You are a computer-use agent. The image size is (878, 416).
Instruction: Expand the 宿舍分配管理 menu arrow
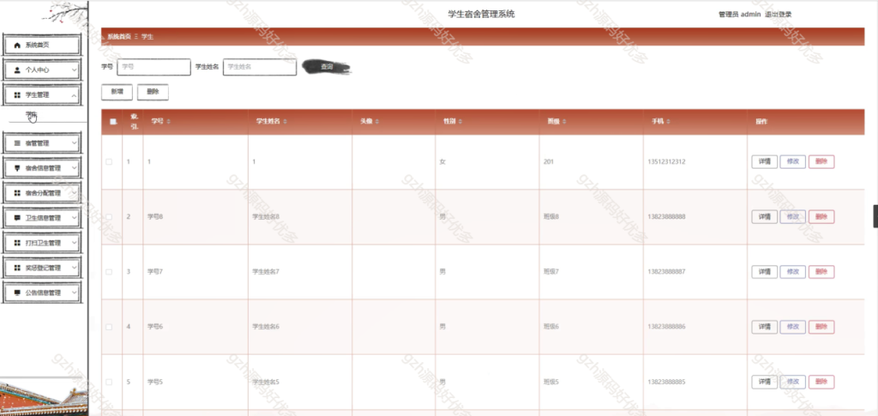pyautogui.click(x=75, y=193)
